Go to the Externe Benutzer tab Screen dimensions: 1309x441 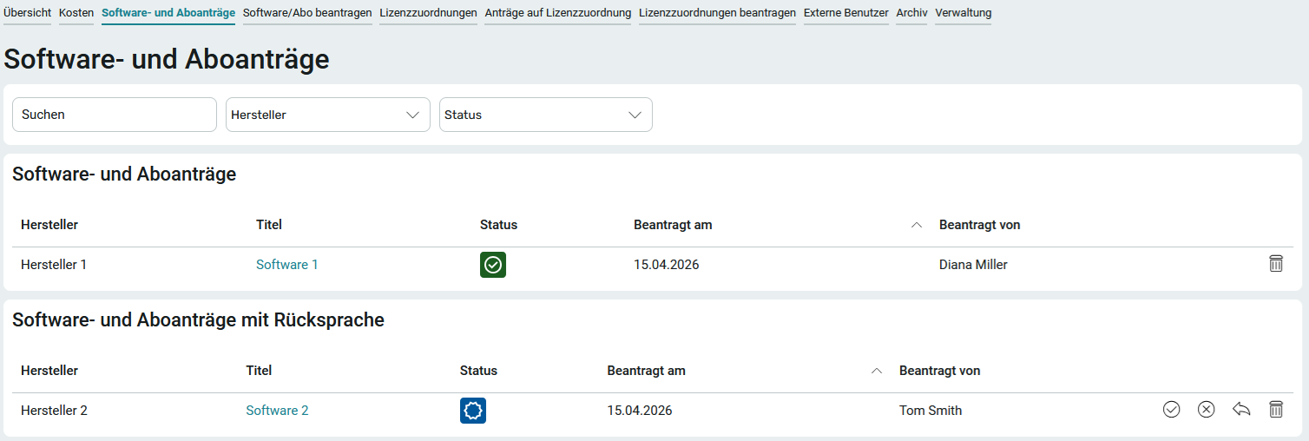pos(845,13)
